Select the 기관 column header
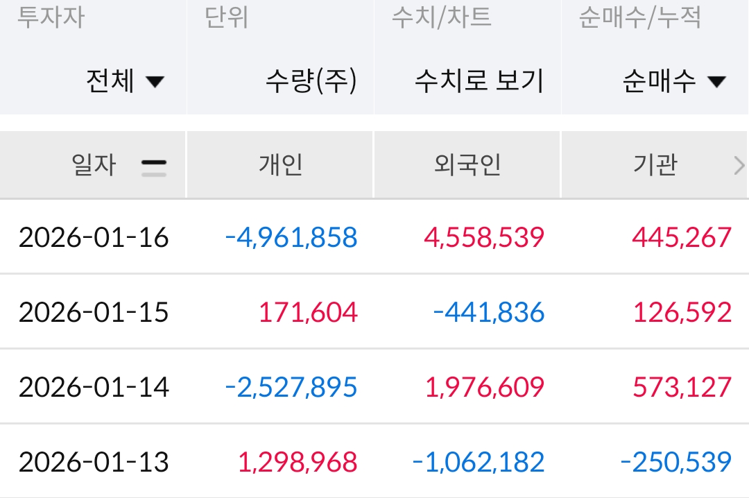 tap(655, 165)
